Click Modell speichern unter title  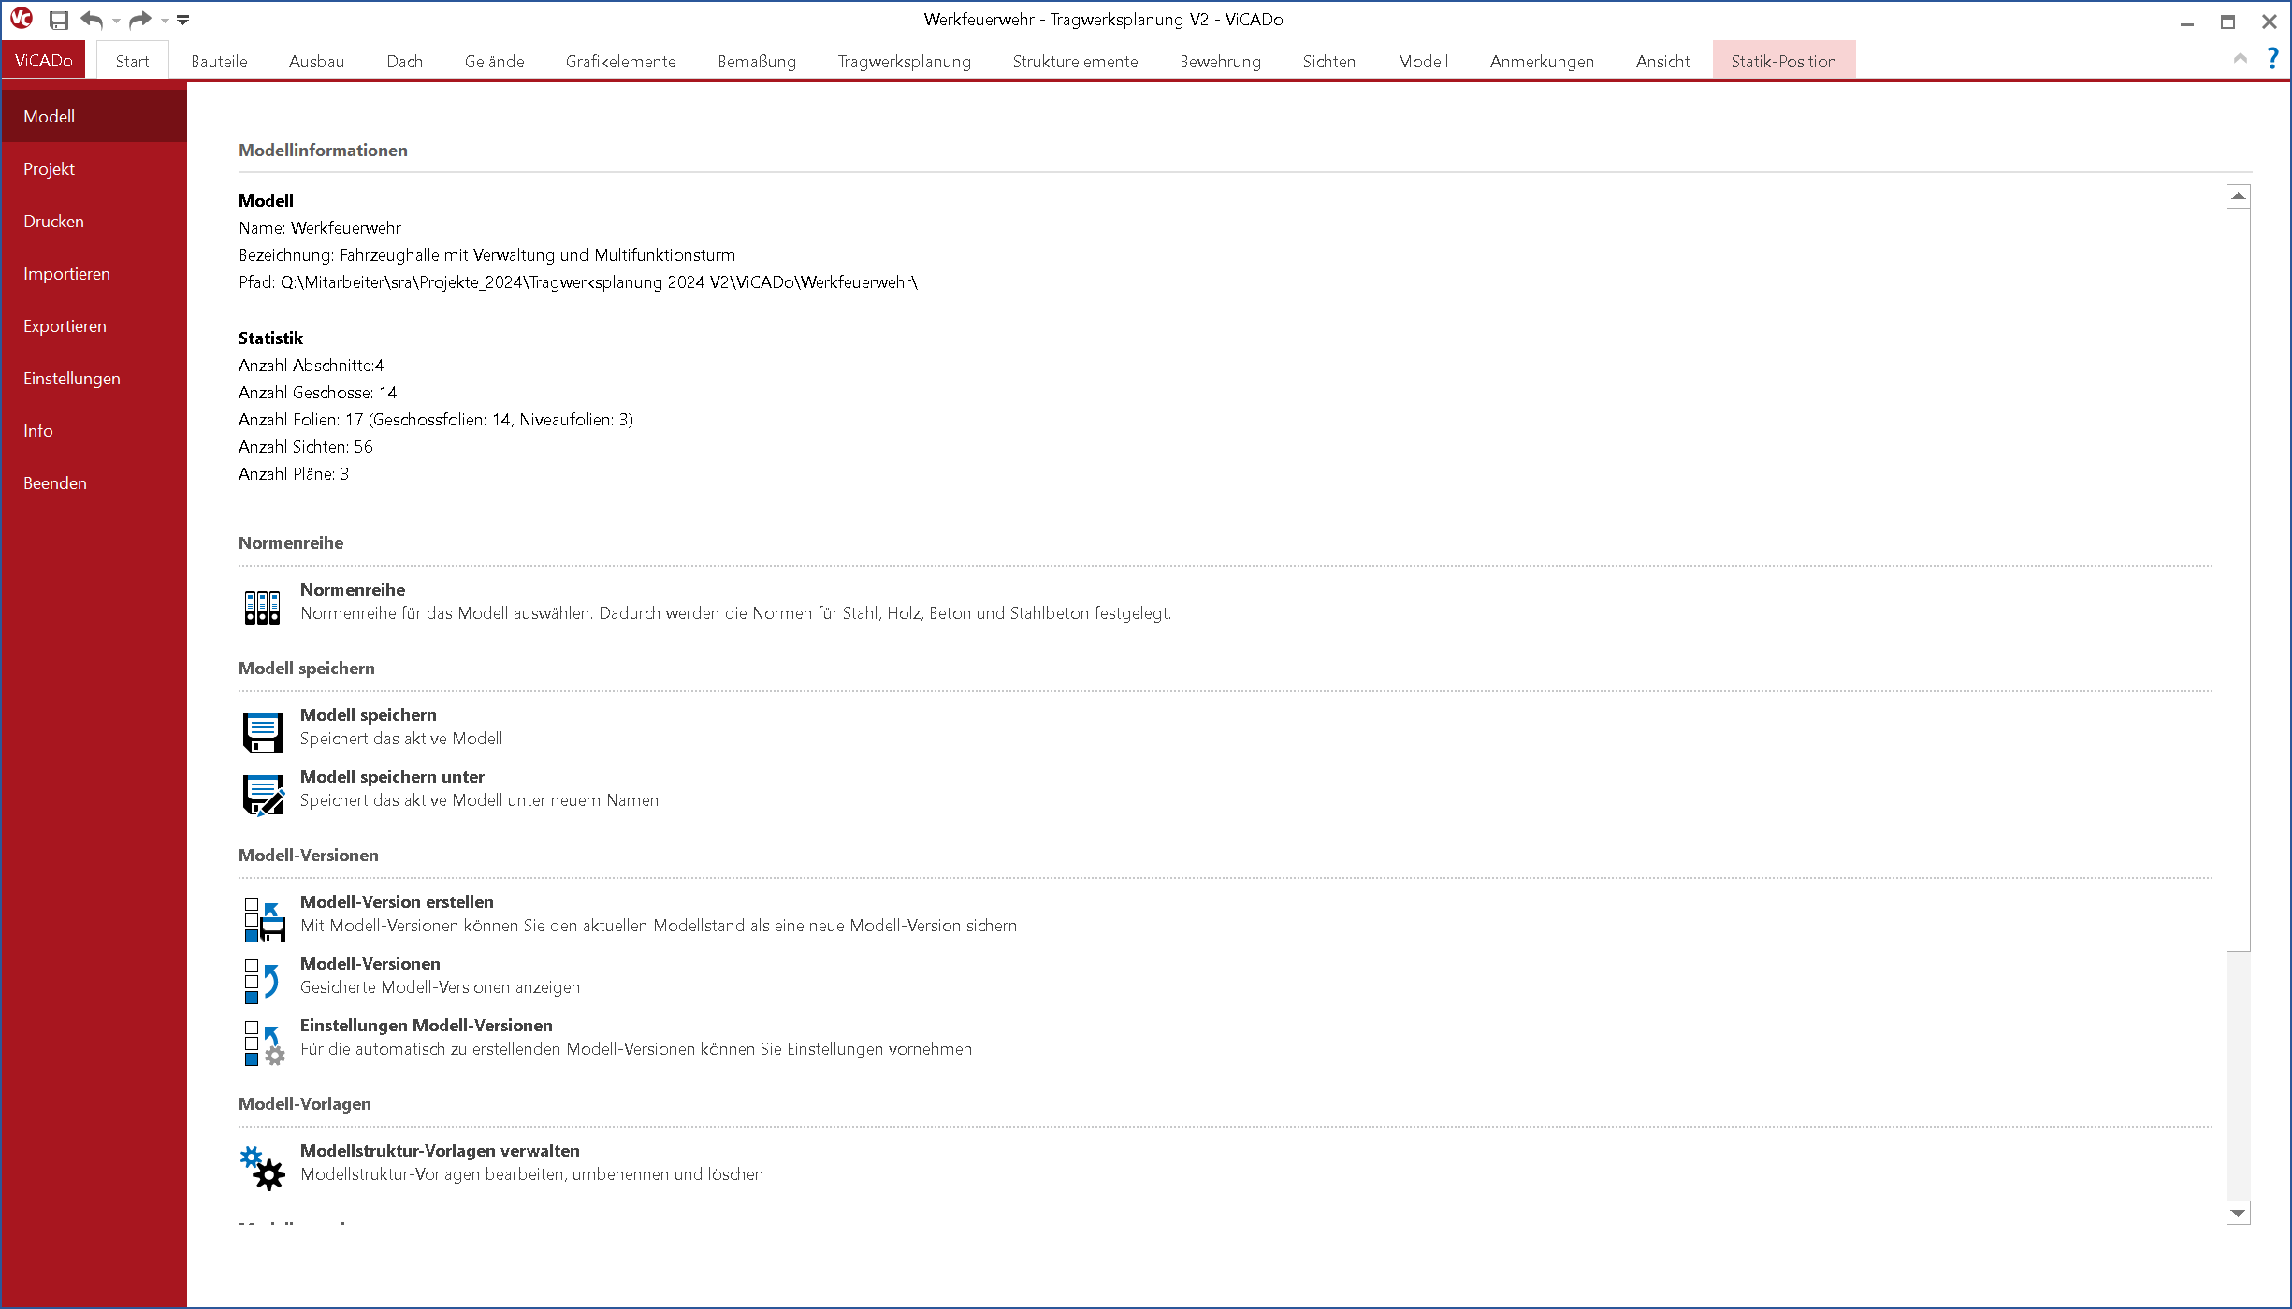click(x=392, y=776)
